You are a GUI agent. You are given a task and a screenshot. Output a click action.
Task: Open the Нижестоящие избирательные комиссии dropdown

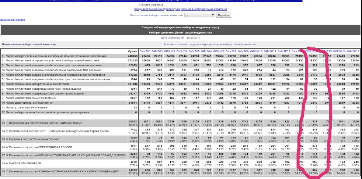pos(200,15)
